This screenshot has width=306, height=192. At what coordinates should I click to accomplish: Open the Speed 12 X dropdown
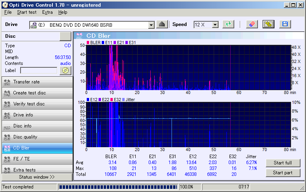click(215, 25)
